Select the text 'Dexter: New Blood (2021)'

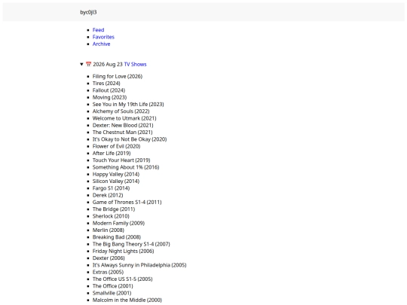(123, 125)
